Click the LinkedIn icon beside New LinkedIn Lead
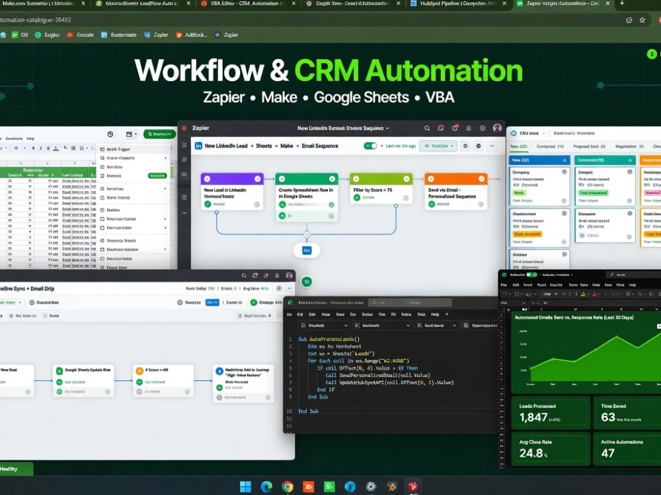 point(198,146)
